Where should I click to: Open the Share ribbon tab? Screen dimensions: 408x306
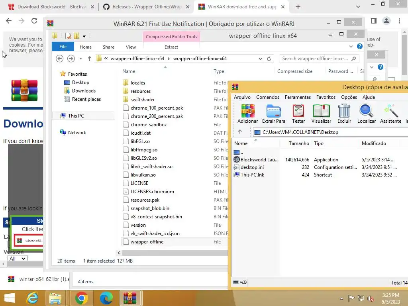tap(108, 47)
